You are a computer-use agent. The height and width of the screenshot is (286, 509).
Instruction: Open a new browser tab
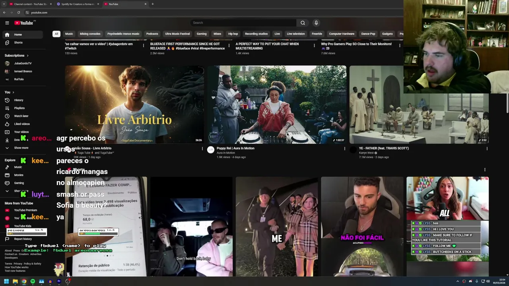click(153, 4)
